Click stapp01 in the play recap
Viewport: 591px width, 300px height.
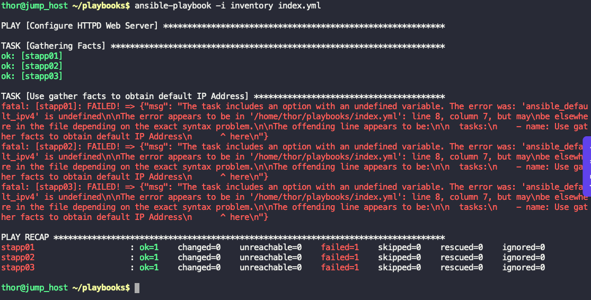[18, 248]
